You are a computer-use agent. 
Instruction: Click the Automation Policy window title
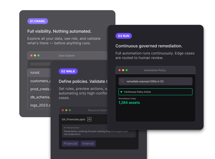(x=155, y=70)
